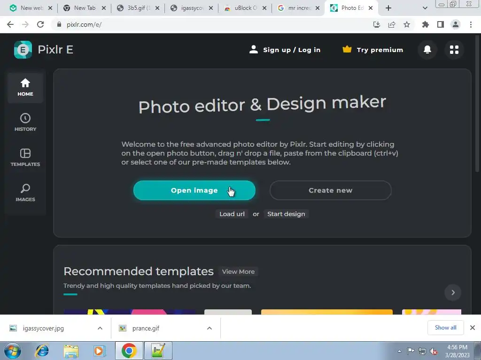Click Sign up / Log in
The height and width of the screenshot is (360, 481).
click(x=285, y=50)
